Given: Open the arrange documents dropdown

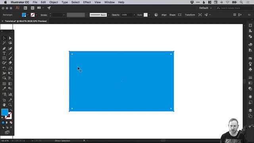Looking at the screenshot, I should (x=40, y=8).
